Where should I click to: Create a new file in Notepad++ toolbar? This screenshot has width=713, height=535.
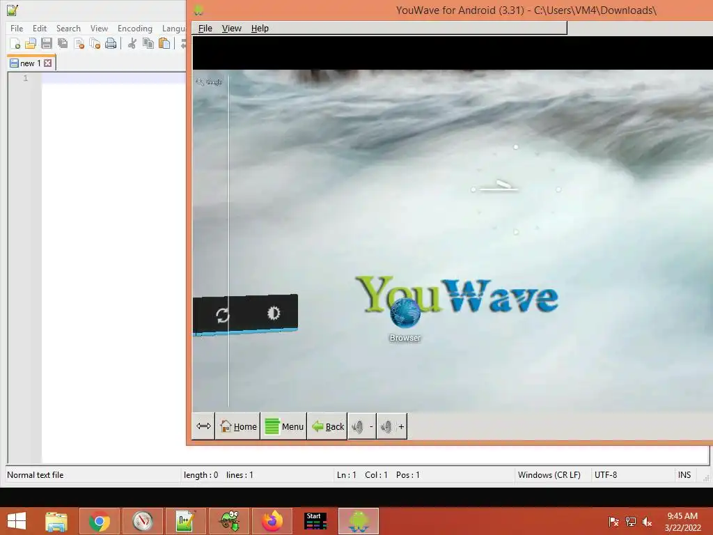(x=15, y=44)
